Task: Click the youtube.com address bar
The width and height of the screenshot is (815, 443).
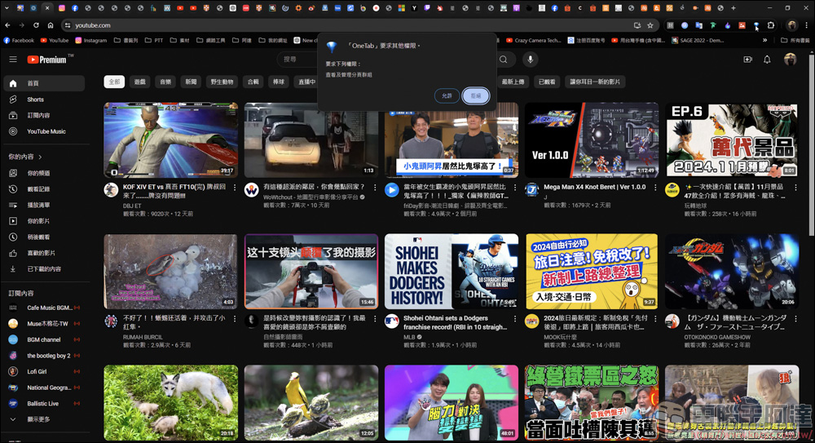Action: [359, 25]
